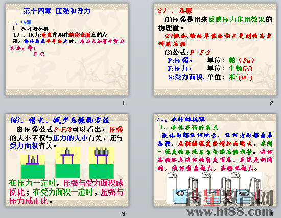
Task: Click the heading 1、液体压强的特点 on slide 4
Action: [x=189, y=127]
